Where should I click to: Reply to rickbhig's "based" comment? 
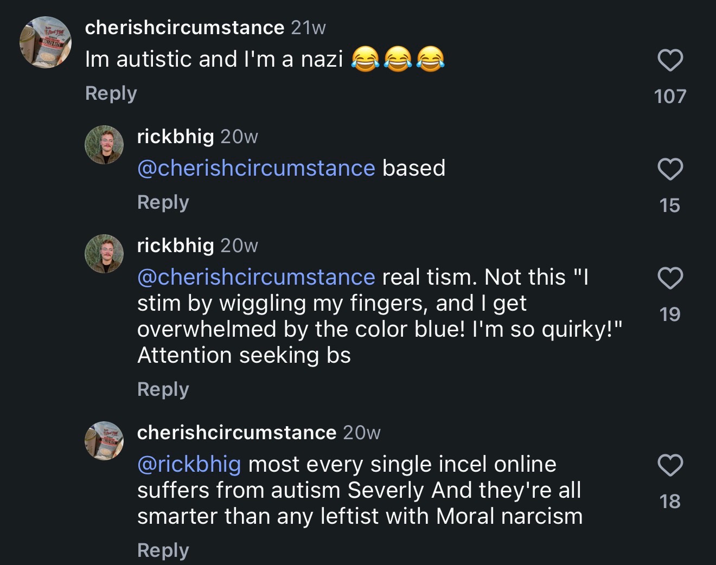163,202
